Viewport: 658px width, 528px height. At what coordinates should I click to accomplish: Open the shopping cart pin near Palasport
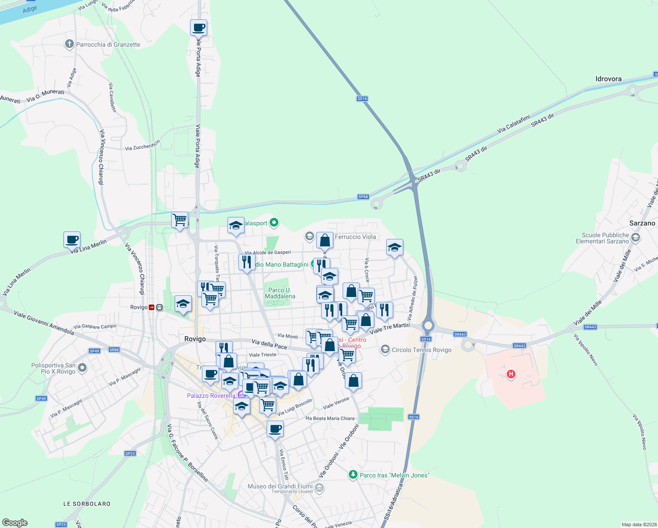[179, 220]
